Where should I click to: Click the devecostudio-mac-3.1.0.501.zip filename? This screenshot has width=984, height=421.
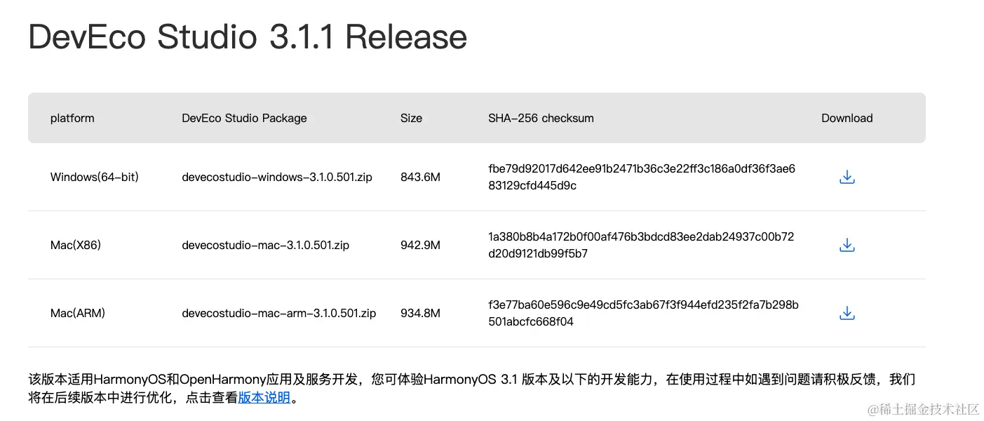pos(265,245)
